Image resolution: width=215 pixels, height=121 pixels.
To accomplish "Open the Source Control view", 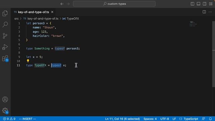I will pyautogui.click(x=5, y=36).
